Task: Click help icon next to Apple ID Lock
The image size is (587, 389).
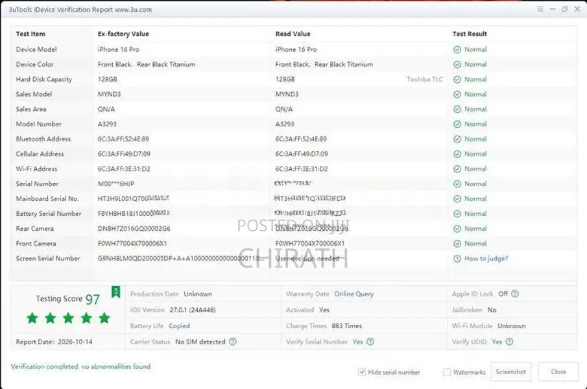Action: (x=515, y=294)
